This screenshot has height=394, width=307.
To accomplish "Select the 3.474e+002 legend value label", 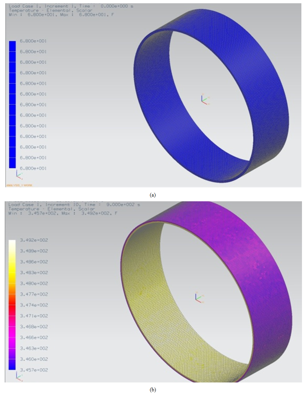I will click(x=34, y=305).
